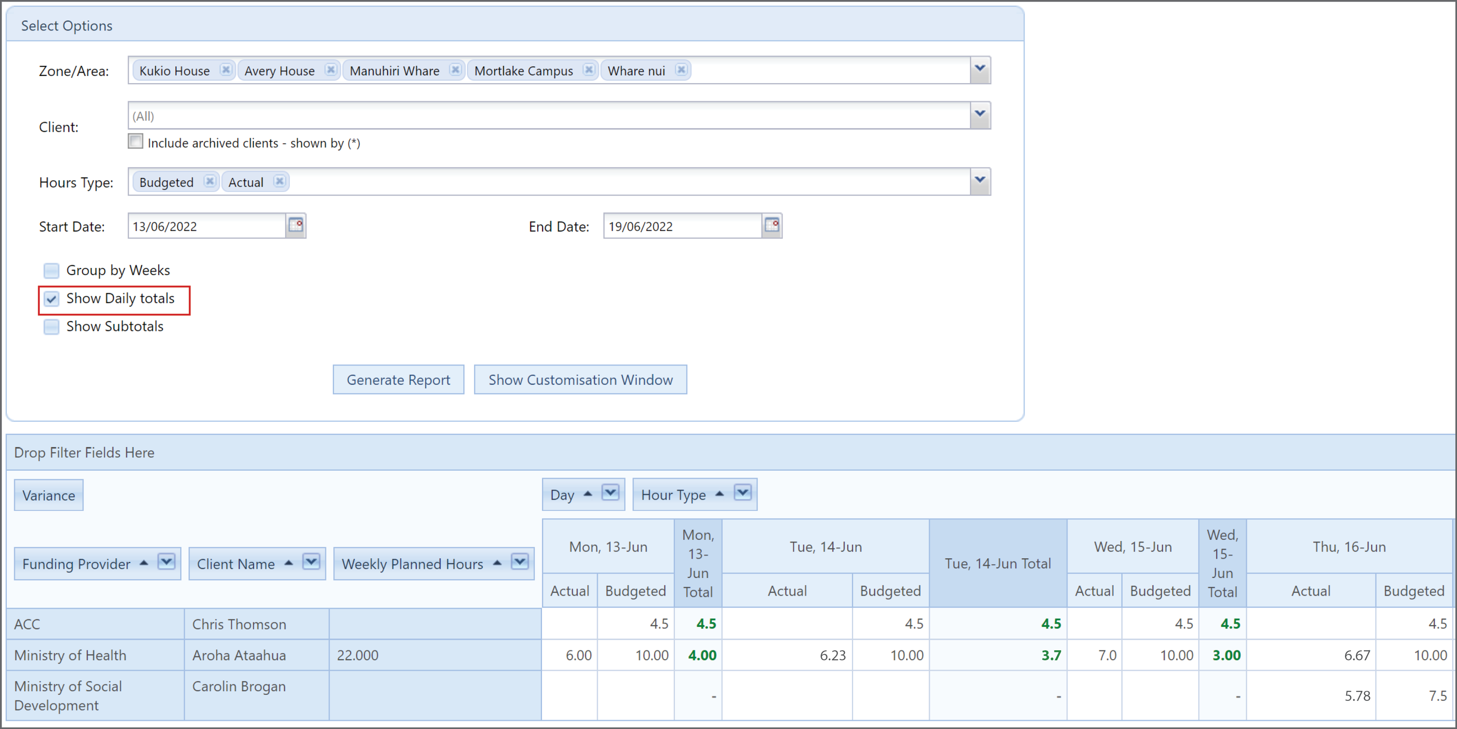Enable Show Subtotals option
This screenshot has height=729, width=1457.
click(x=51, y=327)
